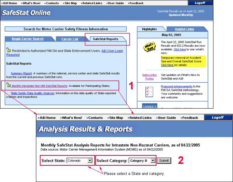Image resolution: width=233 pixels, height=182 pixels.
Task: Click lock icon beside Monthly Intrastate Reports
Action: [8, 85]
